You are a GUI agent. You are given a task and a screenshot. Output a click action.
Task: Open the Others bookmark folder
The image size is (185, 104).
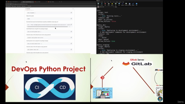pyautogui.click(x=19, y=6)
